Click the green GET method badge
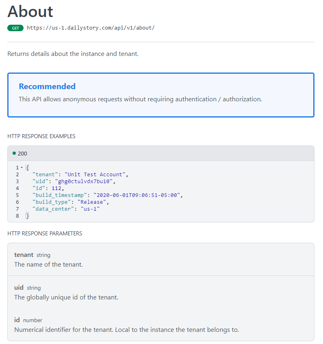Screen dimensions: 323x344 (x=15, y=28)
